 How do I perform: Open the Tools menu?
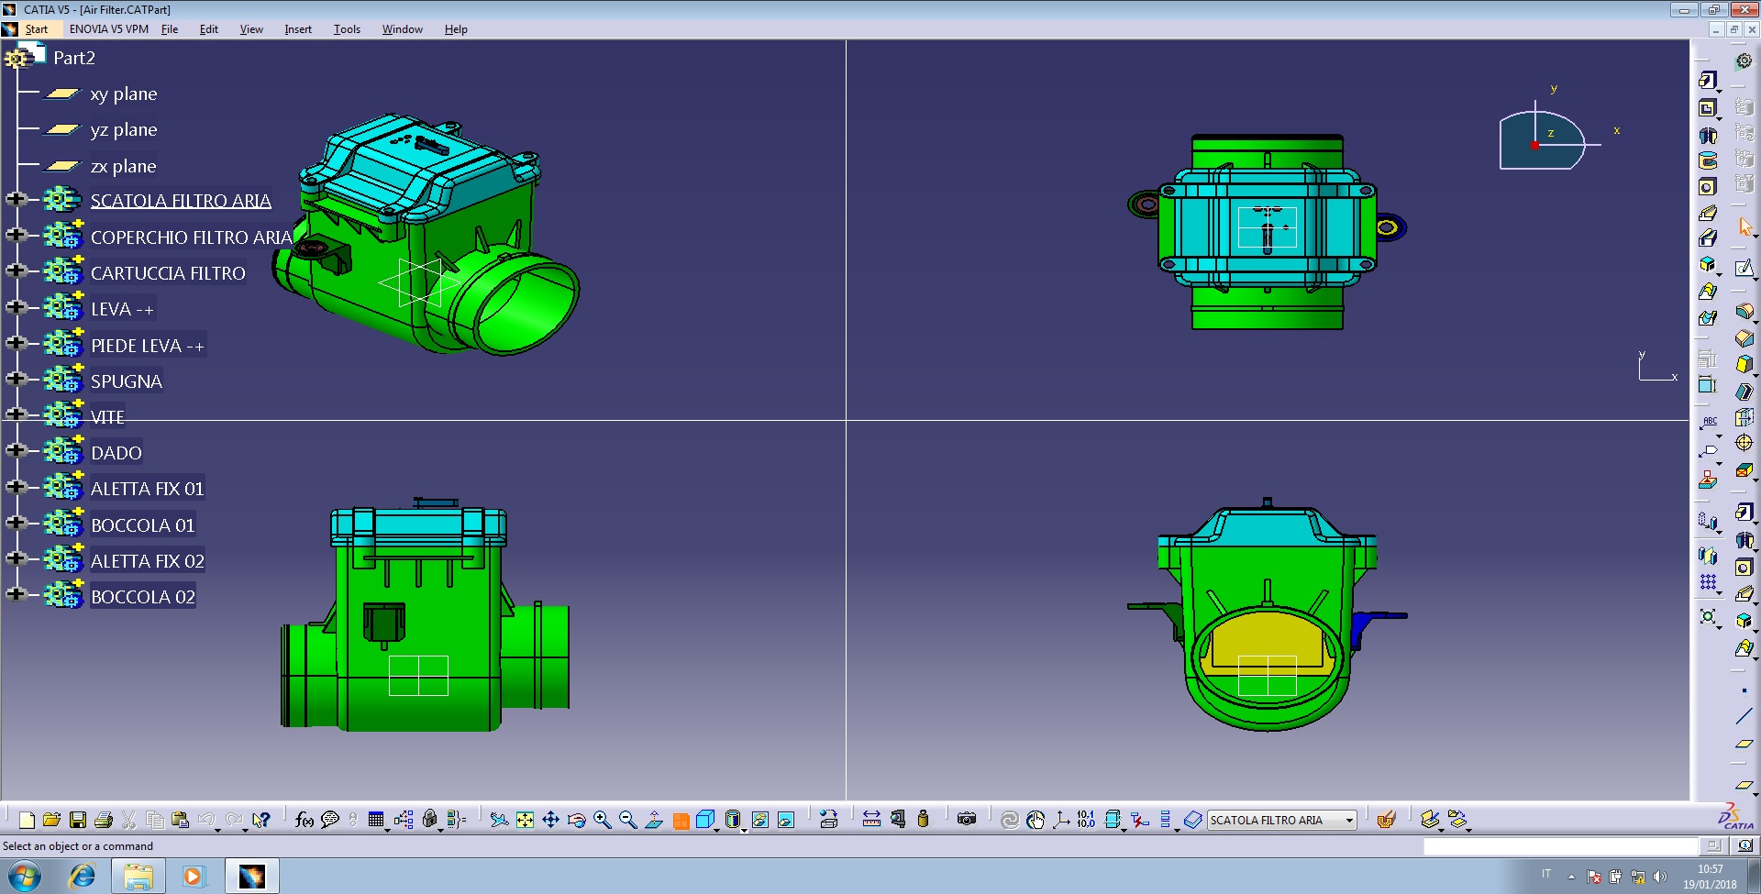[347, 29]
